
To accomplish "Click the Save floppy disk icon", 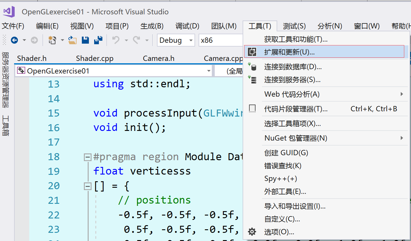I will (85, 40).
